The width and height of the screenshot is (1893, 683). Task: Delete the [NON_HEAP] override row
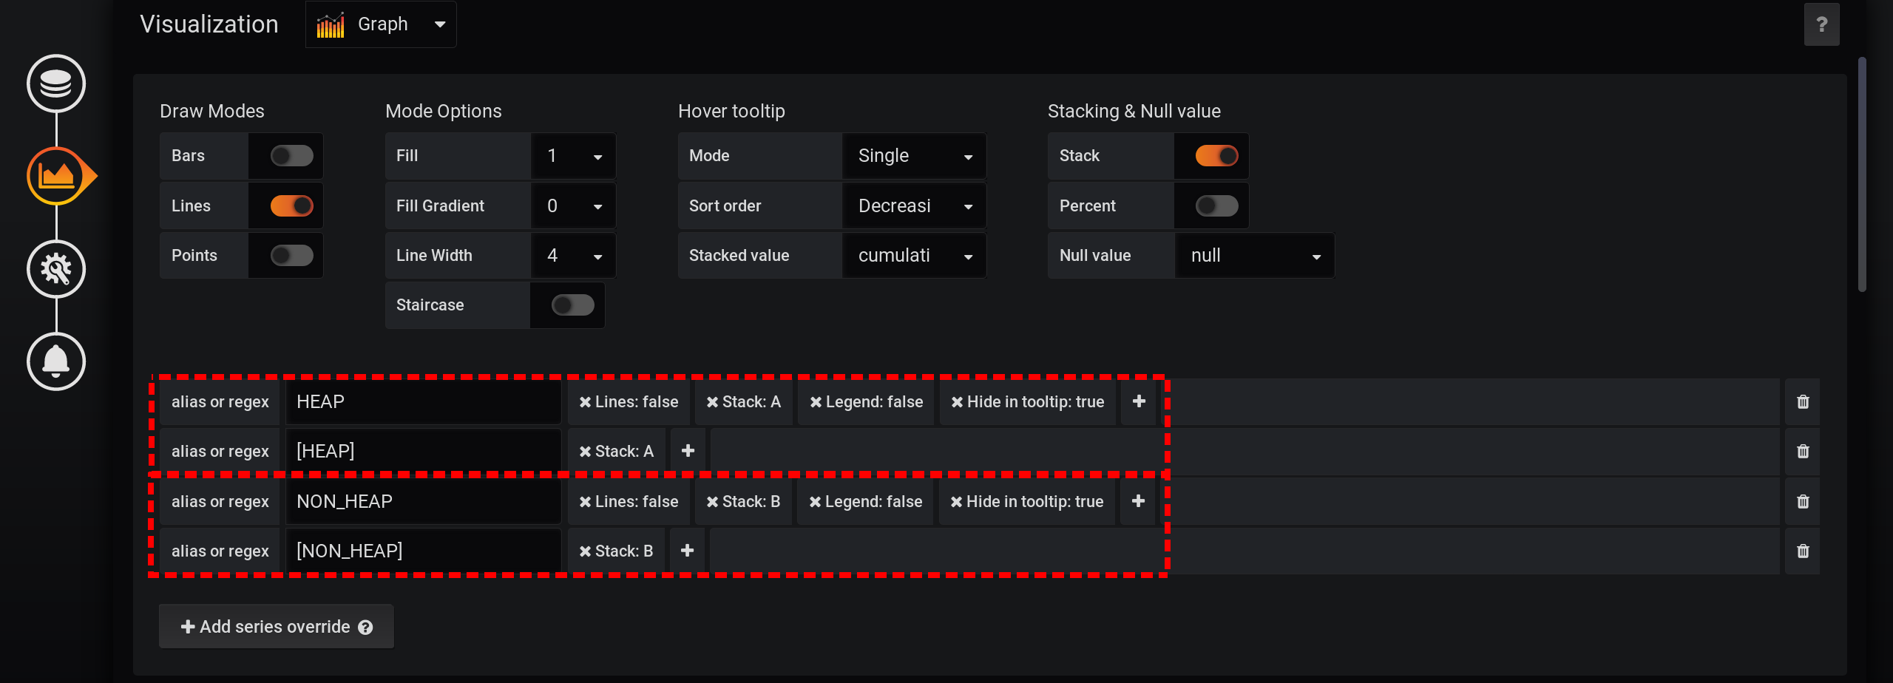[x=1803, y=550]
